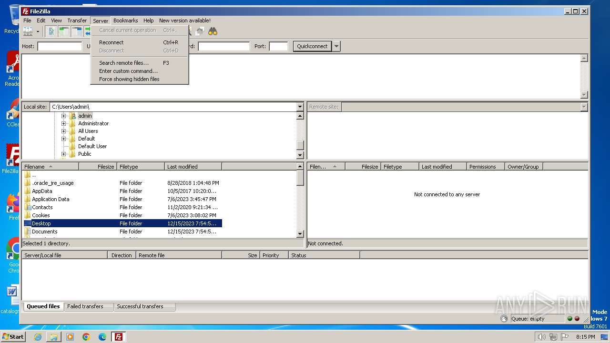The width and height of the screenshot is (610, 343).
Task: Sort local files by Filesize column
Action: click(x=98, y=167)
